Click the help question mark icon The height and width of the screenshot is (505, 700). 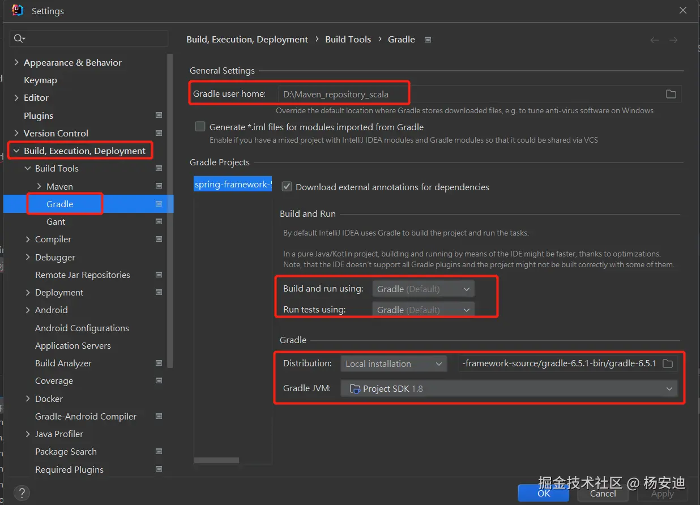pos(22,493)
